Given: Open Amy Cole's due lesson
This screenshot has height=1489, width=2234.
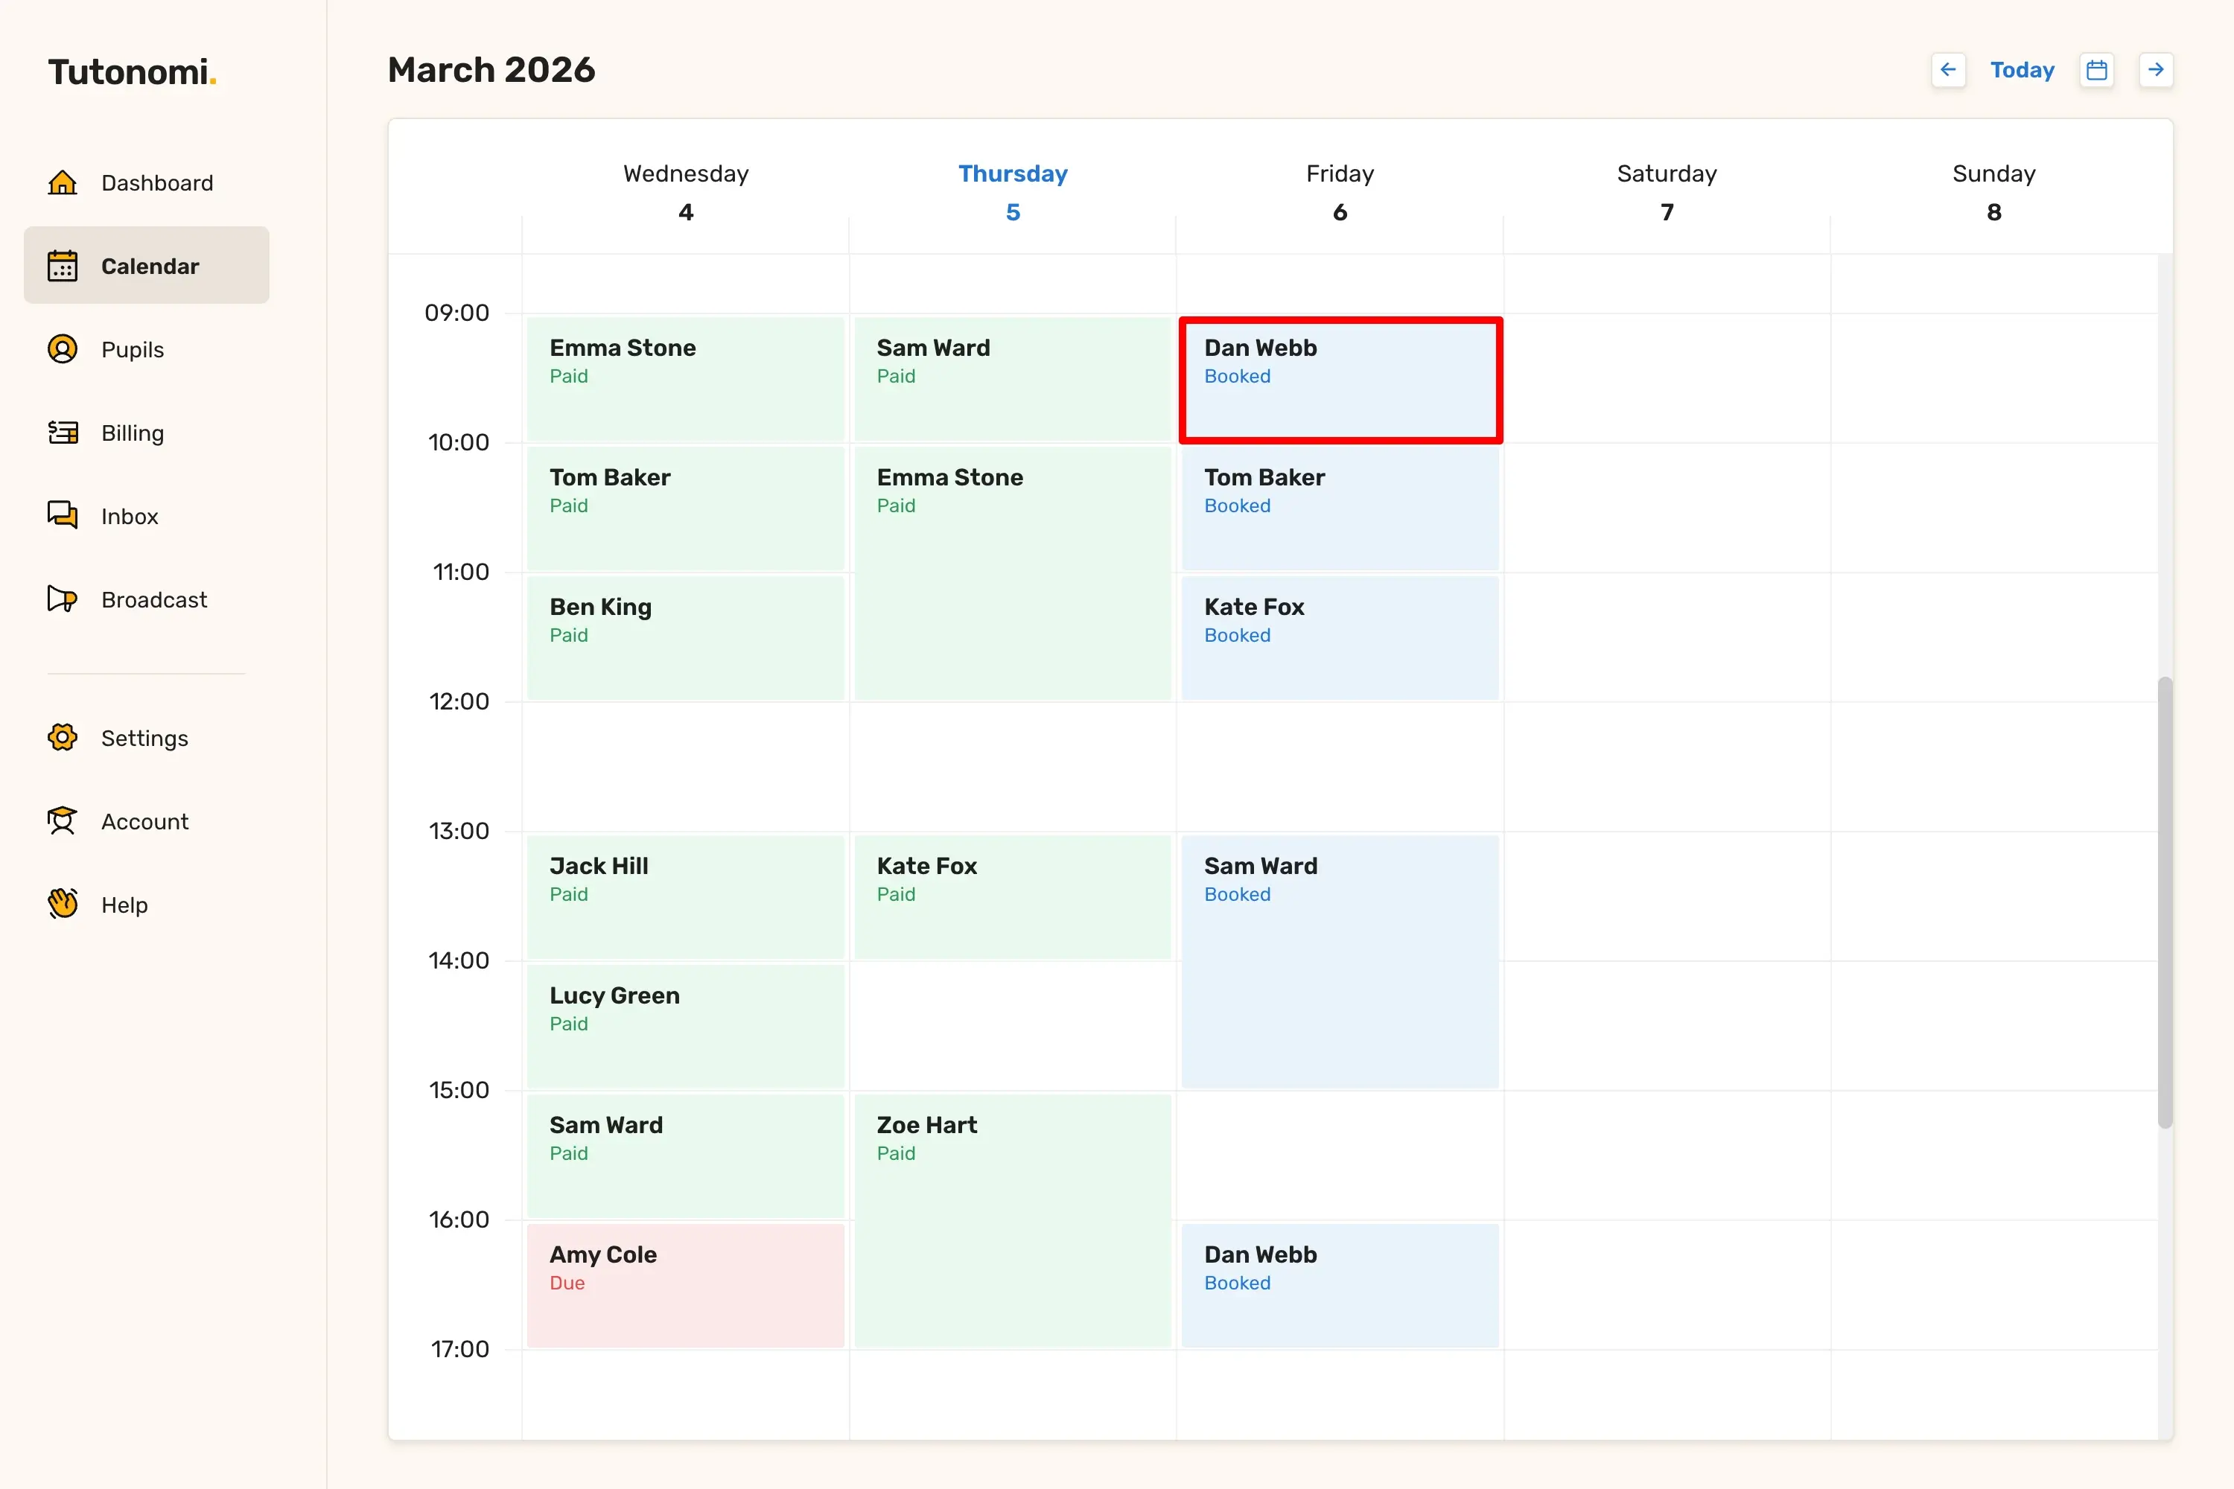Looking at the screenshot, I should [685, 1285].
